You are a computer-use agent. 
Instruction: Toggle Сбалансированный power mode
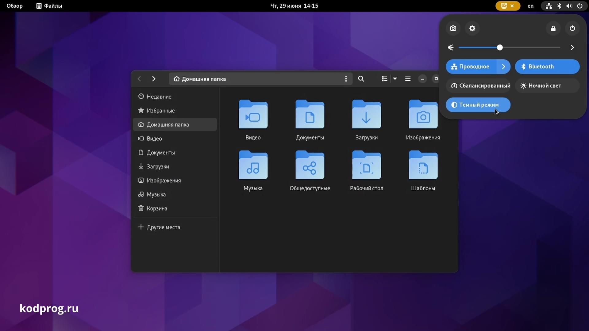pyautogui.click(x=478, y=86)
